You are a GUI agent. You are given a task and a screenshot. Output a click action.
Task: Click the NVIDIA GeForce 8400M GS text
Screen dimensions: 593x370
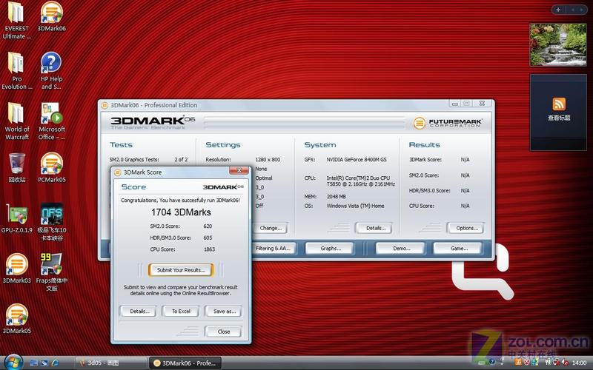(x=357, y=160)
